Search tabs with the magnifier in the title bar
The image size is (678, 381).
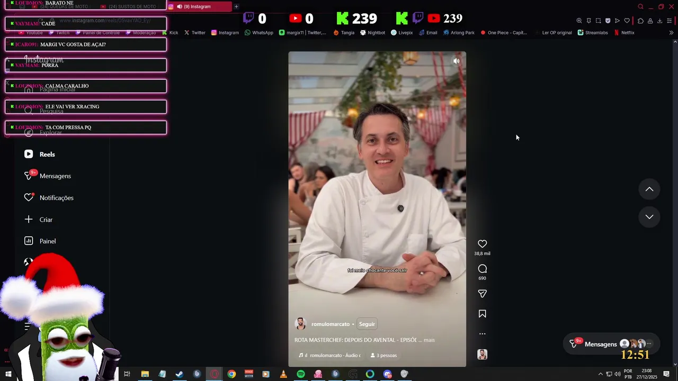[x=640, y=6]
